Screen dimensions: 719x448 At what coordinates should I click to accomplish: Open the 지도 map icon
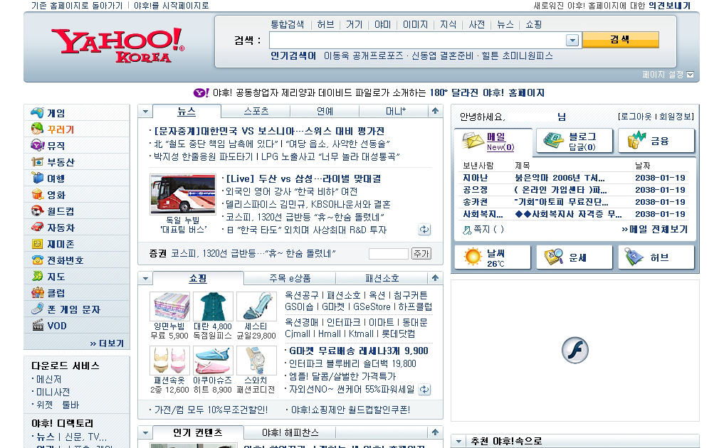(37, 277)
